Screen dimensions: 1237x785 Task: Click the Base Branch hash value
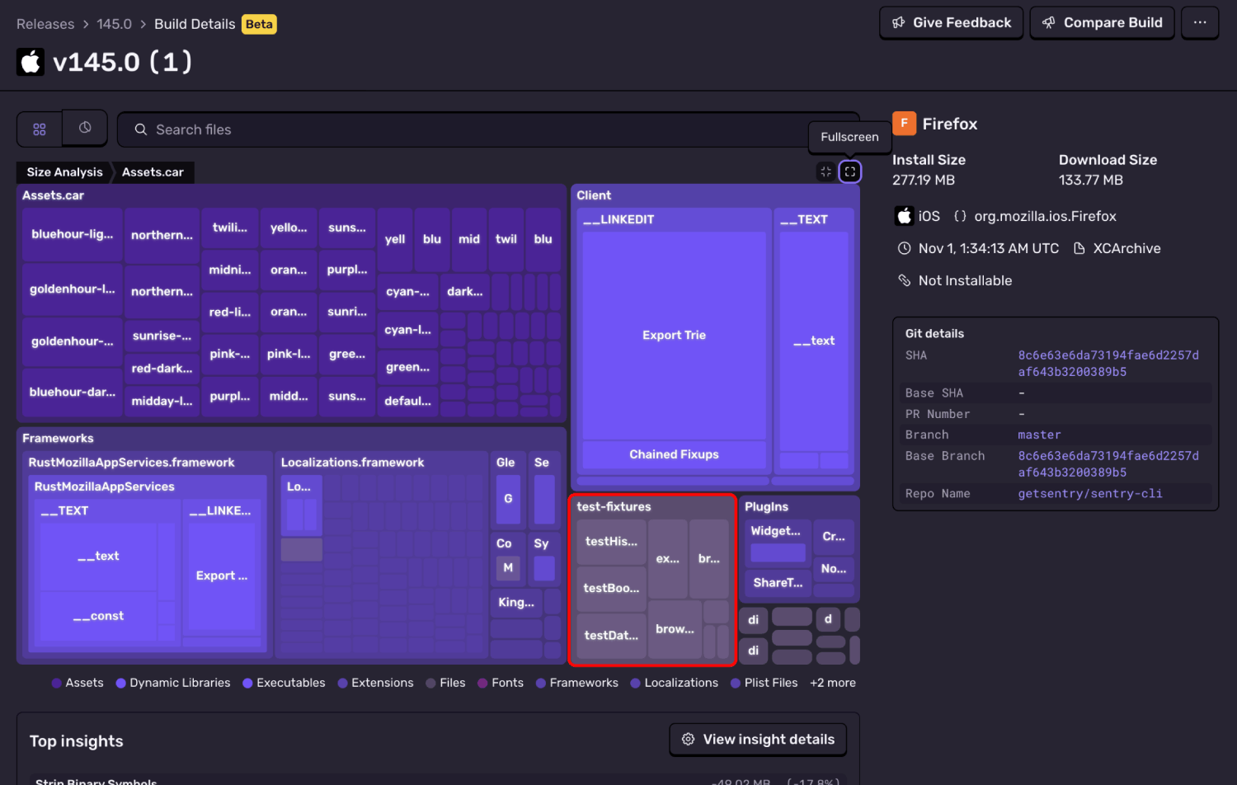1108,464
